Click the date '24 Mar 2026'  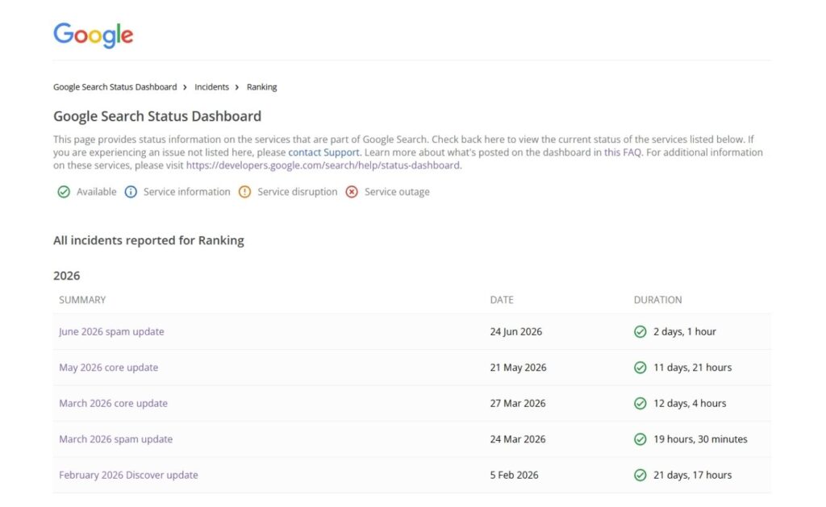coord(518,439)
